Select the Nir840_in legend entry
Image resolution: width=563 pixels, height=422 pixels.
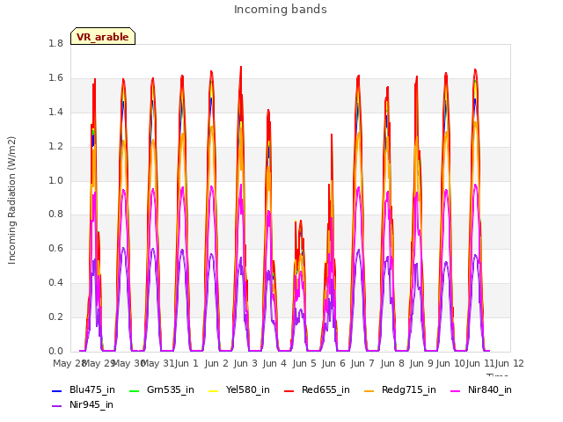[x=481, y=390]
